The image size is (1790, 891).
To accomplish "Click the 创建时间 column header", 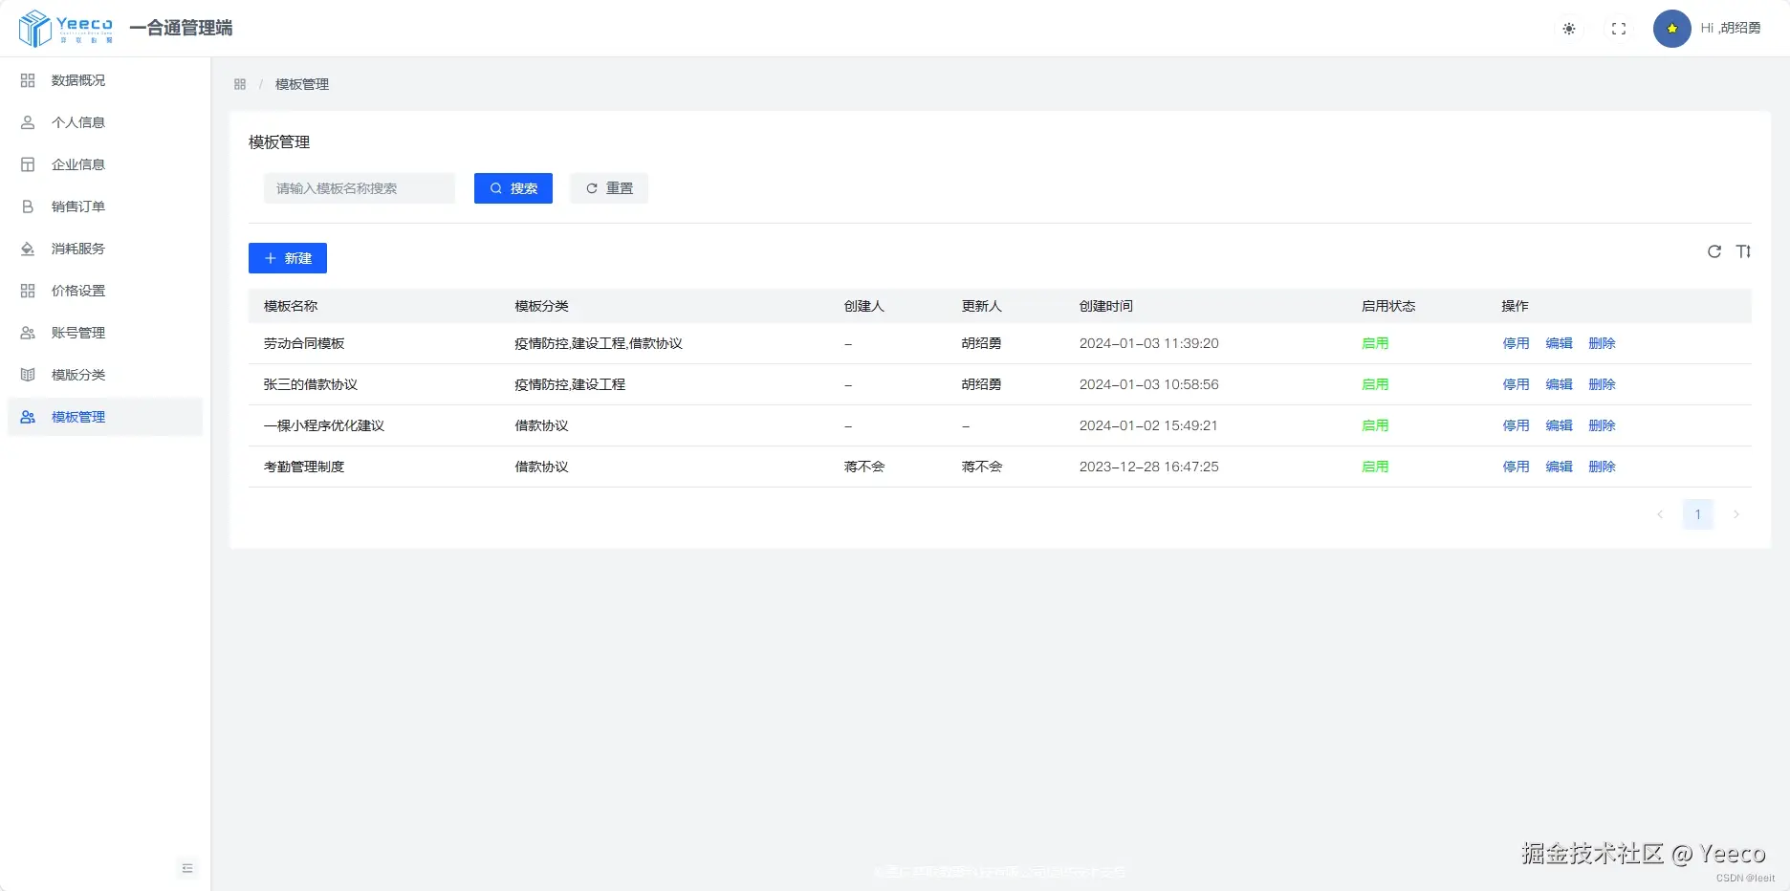I will click(x=1106, y=306).
